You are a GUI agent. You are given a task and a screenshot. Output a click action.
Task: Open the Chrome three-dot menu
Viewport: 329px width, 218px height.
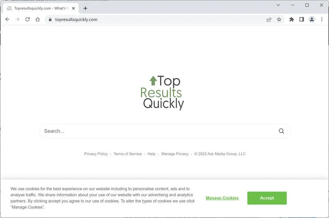pyautogui.click(x=322, y=20)
